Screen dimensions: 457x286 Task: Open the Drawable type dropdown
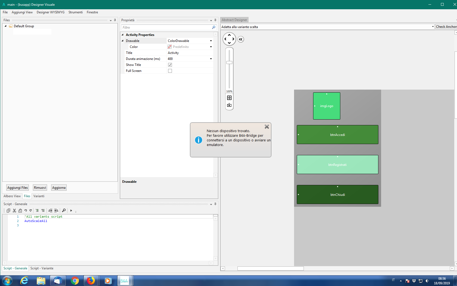[x=211, y=41]
